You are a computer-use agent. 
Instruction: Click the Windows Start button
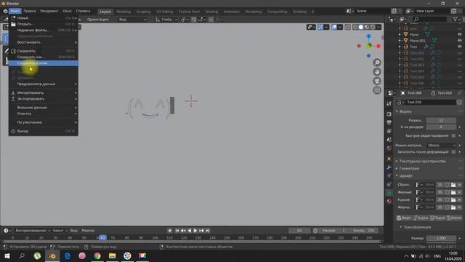click(x=7, y=255)
